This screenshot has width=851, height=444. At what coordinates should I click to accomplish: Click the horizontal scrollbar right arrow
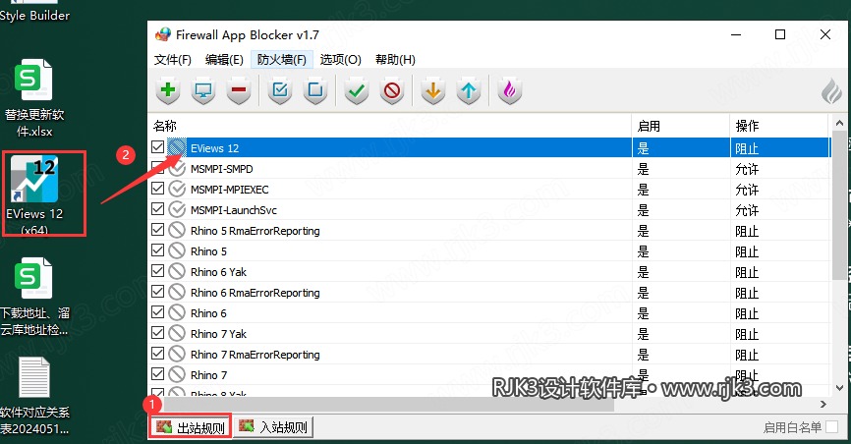(823, 404)
